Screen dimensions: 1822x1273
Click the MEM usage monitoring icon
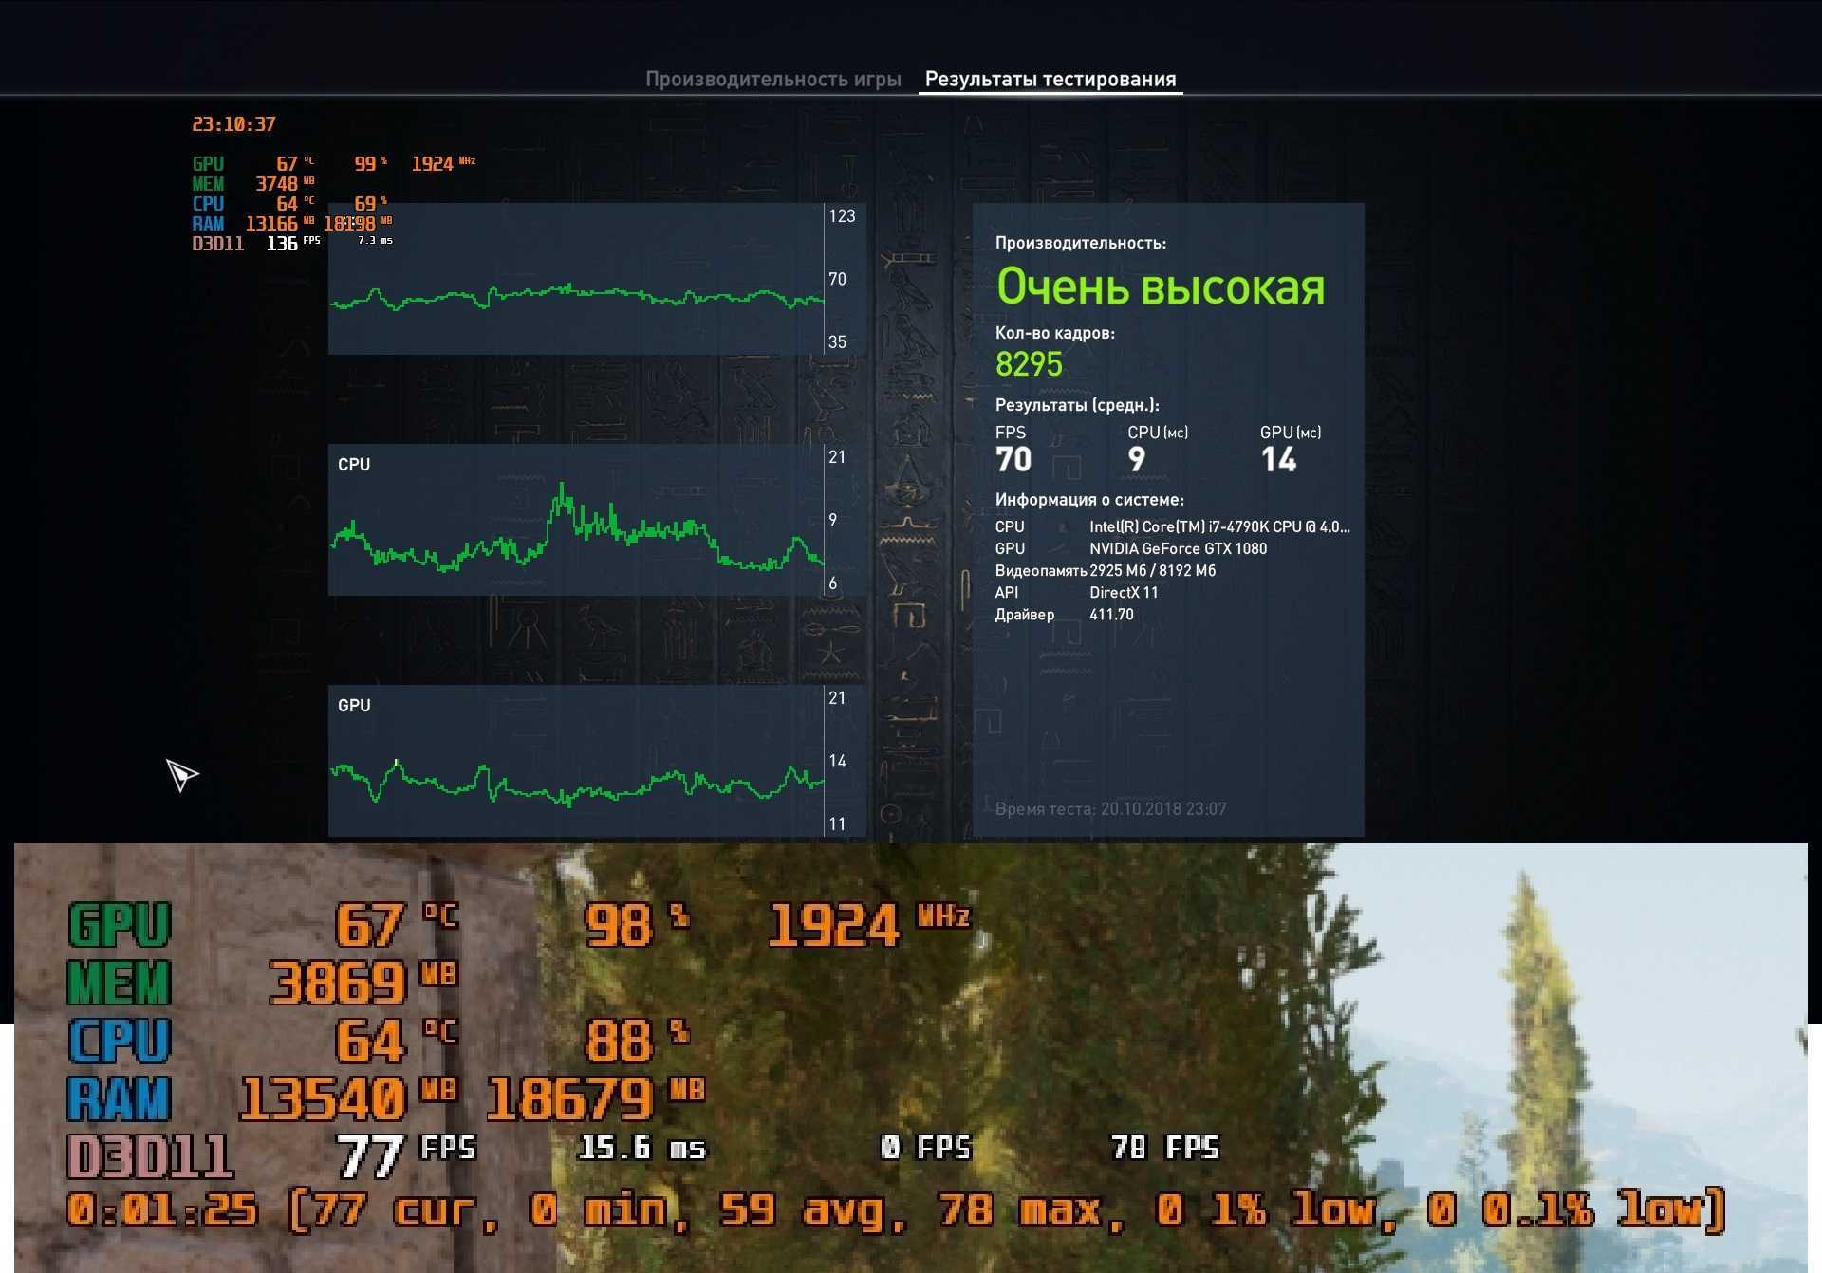coord(193,183)
